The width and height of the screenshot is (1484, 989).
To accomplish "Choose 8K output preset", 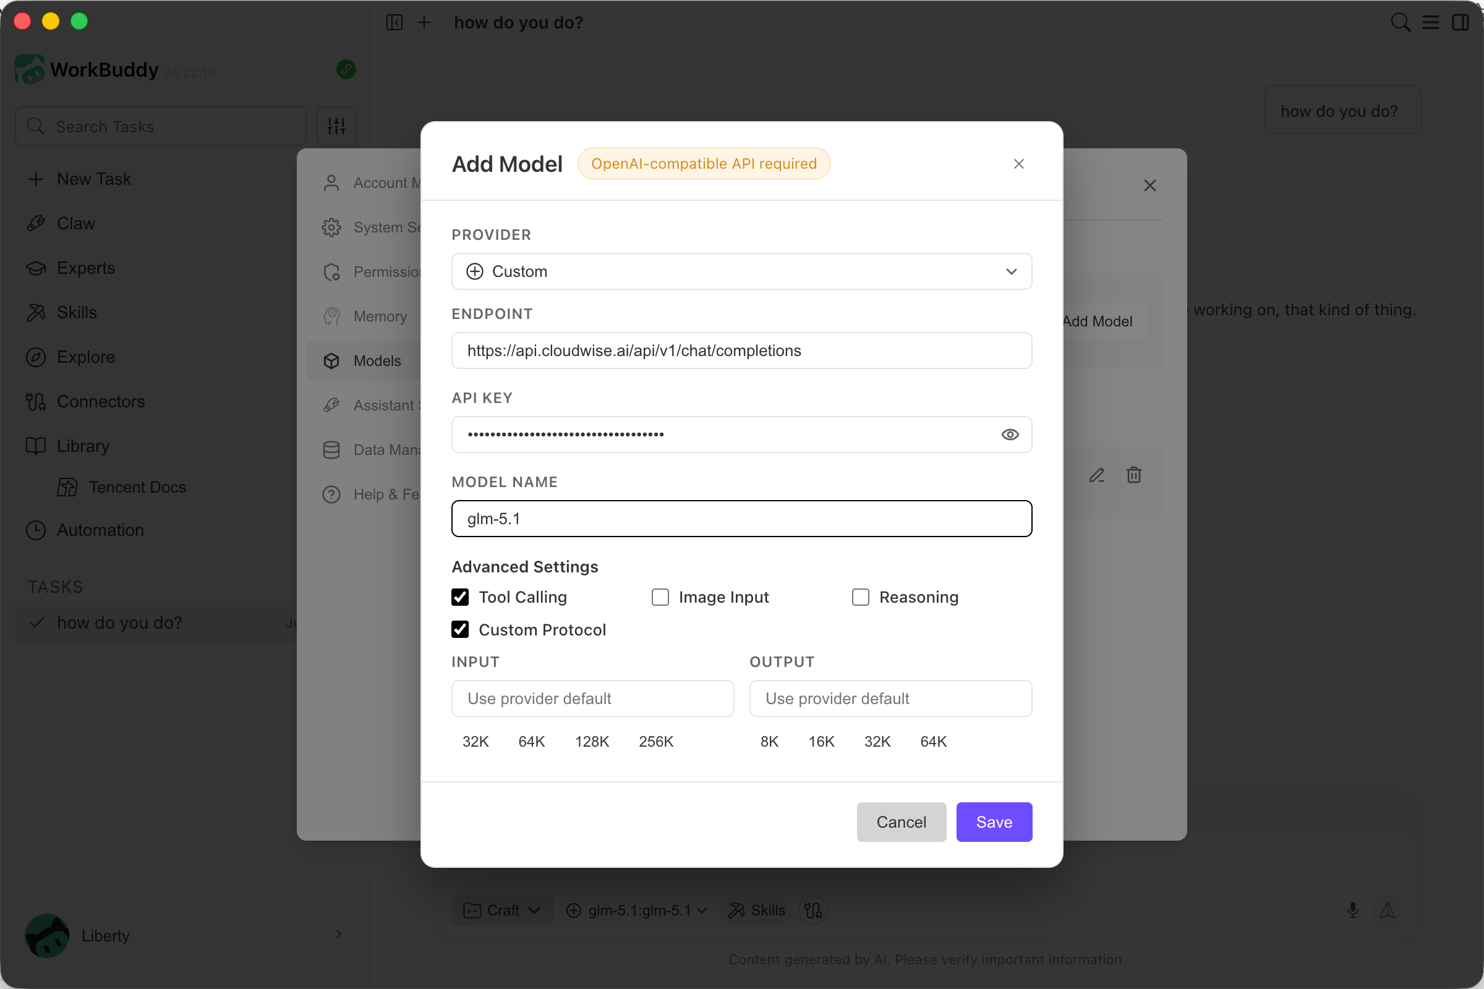I will pyautogui.click(x=769, y=742).
